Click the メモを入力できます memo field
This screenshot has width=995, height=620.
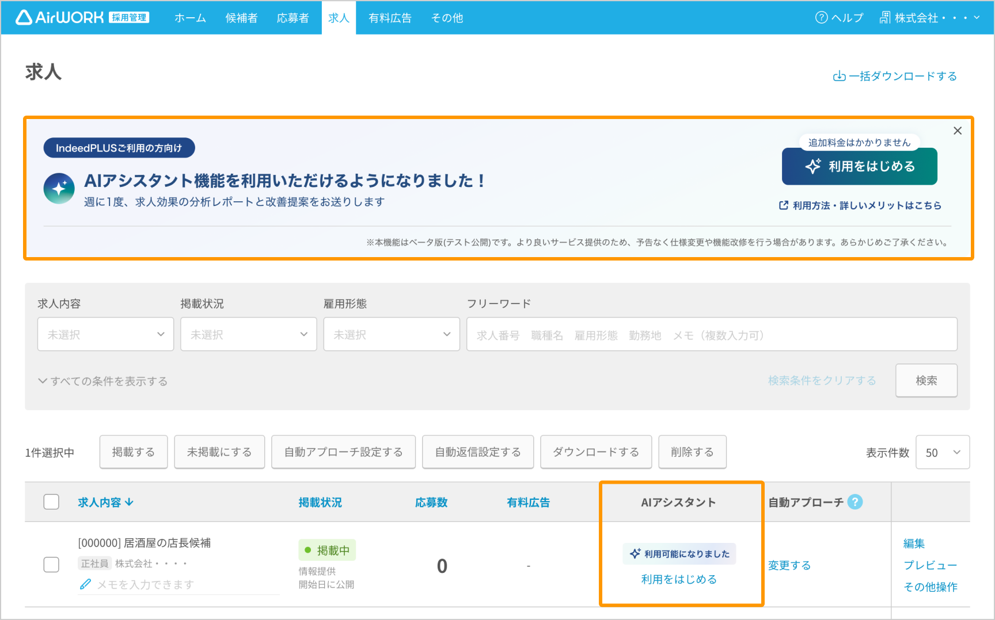pos(179,584)
